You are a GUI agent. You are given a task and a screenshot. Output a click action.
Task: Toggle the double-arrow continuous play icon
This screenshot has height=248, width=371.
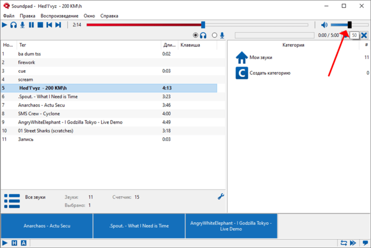[x=353, y=243]
